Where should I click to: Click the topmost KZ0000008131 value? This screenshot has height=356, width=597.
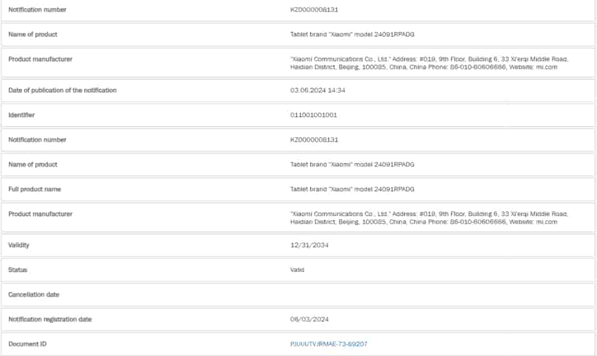314,9
